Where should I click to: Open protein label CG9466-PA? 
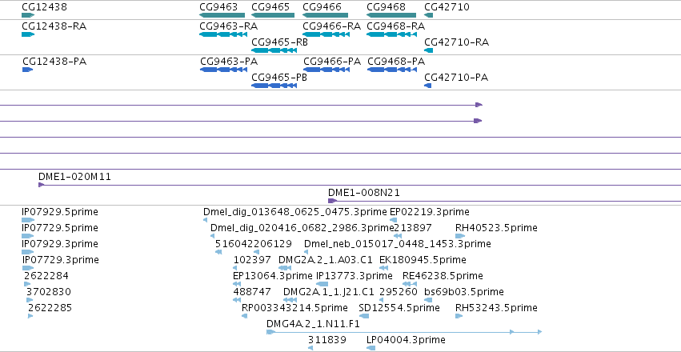point(332,61)
